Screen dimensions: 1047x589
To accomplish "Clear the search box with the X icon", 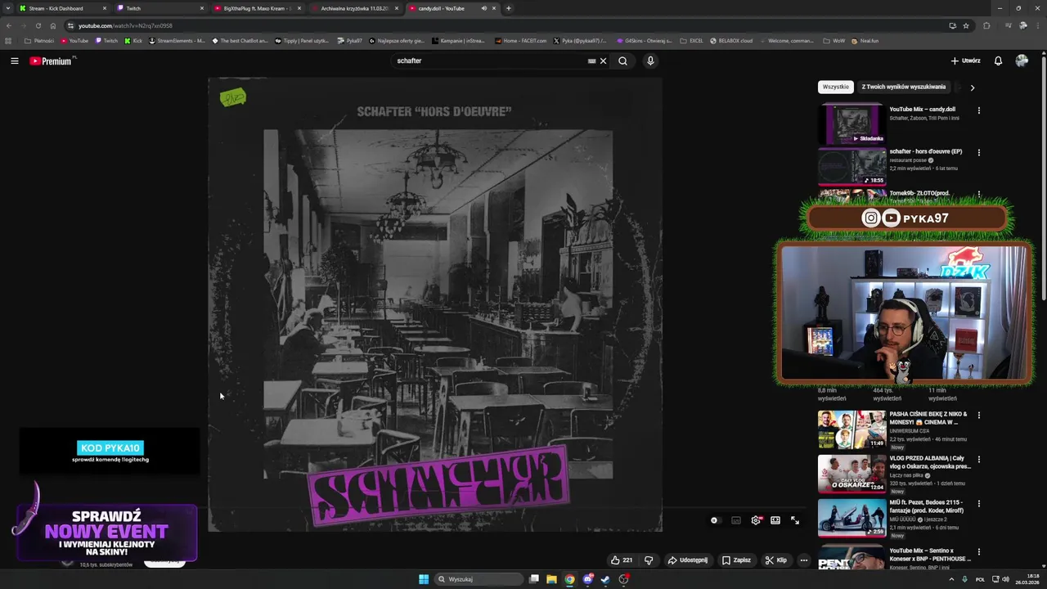I will pos(604,61).
